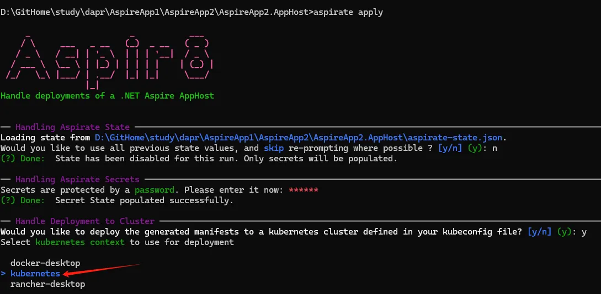The width and height of the screenshot is (601, 294).
Task: Click the 'Handling Aspirate Secrets' section header
Action: (x=77, y=179)
